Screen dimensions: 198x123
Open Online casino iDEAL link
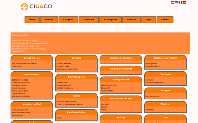(20, 91)
